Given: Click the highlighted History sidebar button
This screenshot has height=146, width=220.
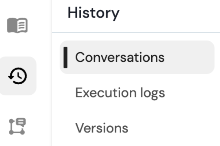Looking at the screenshot, I should coord(17,76).
